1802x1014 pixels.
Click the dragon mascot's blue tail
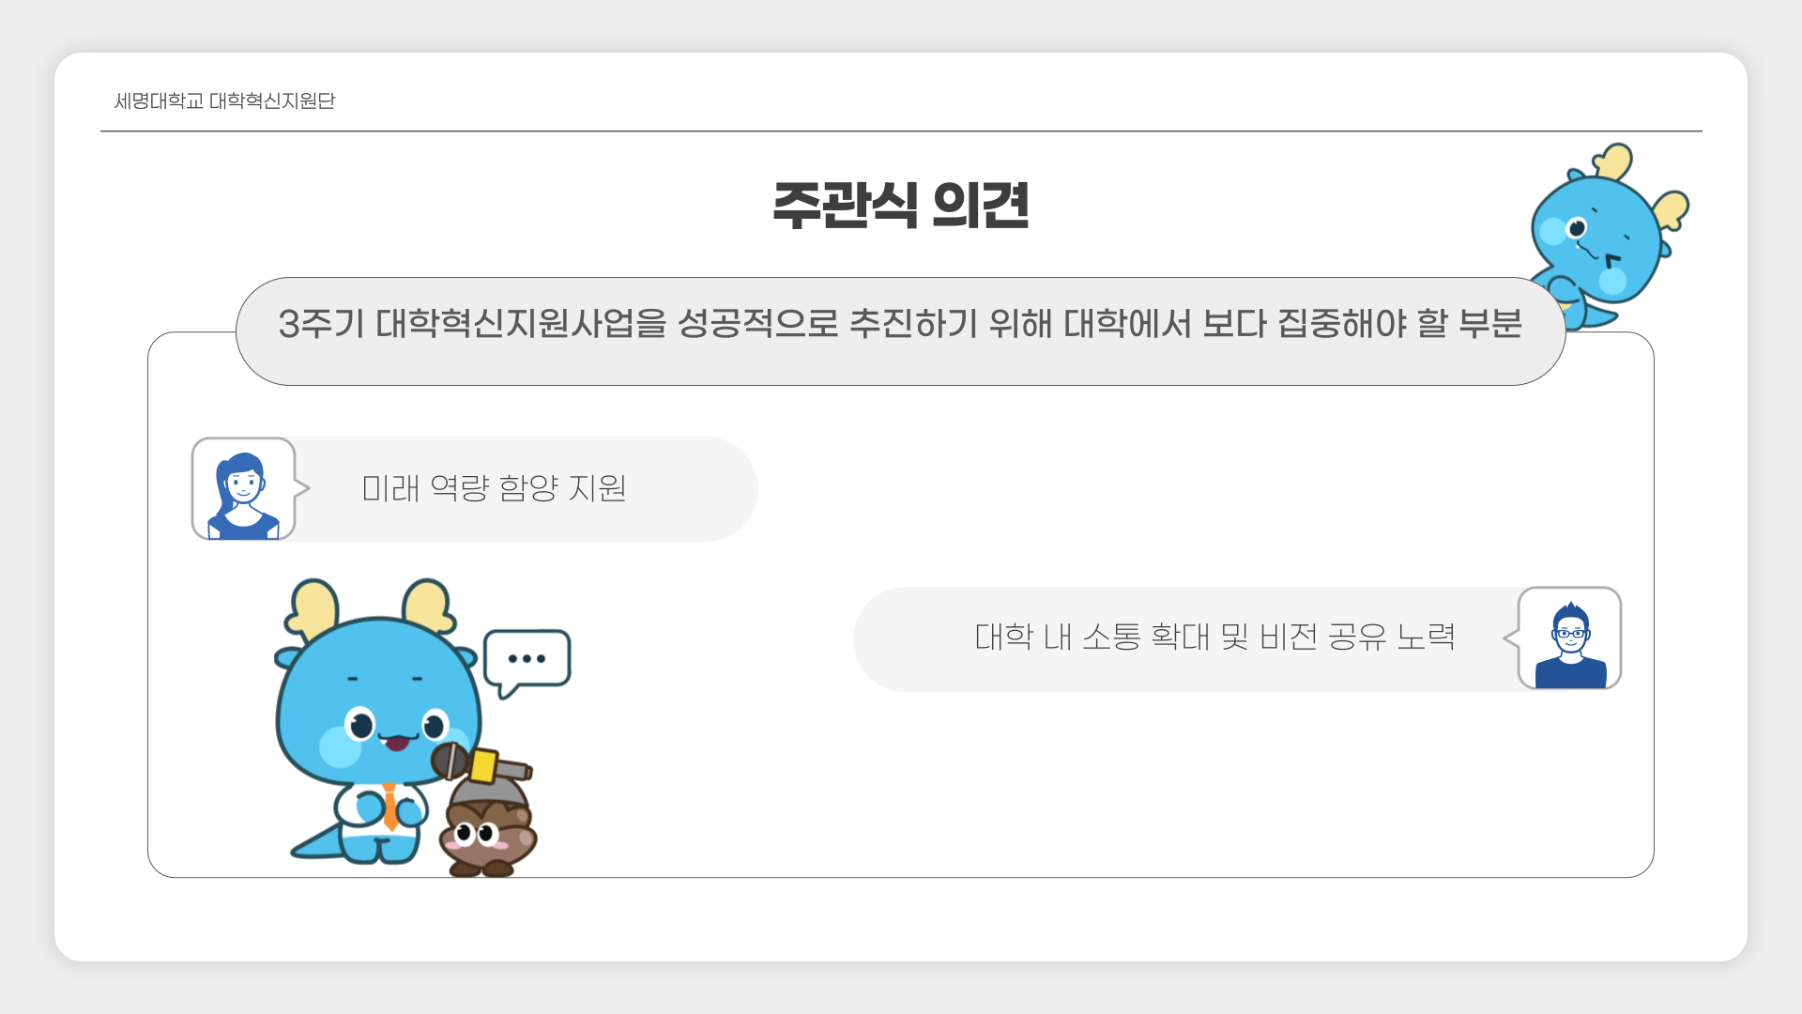(x=315, y=844)
